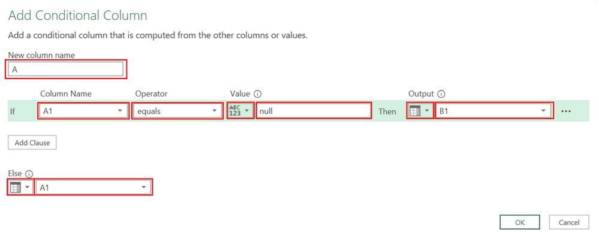
Task: Confirm the dialog with OK
Action: 520,222
